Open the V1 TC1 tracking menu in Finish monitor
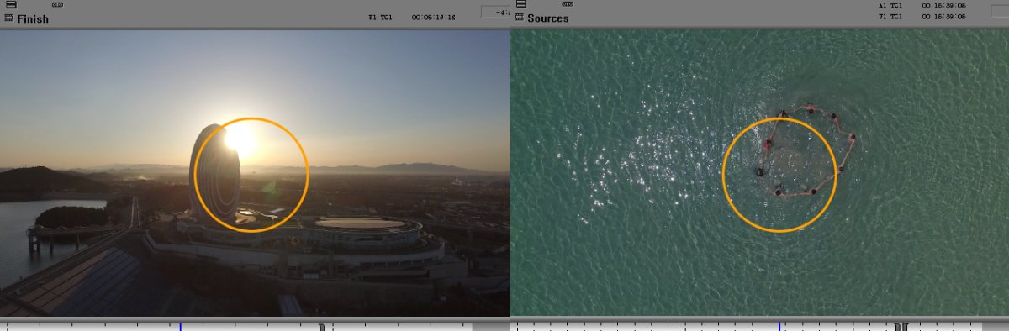This screenshot has width=1009, height=331. pos(382,17)
